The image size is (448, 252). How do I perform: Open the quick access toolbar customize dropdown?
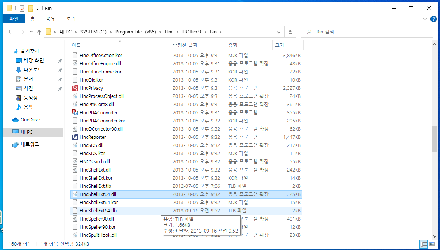click(38, 9)
